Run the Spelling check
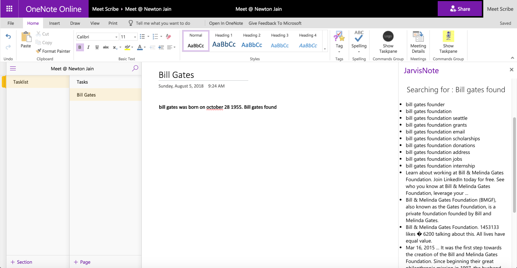This screenshot has width=517, height=268. [359, 42]
